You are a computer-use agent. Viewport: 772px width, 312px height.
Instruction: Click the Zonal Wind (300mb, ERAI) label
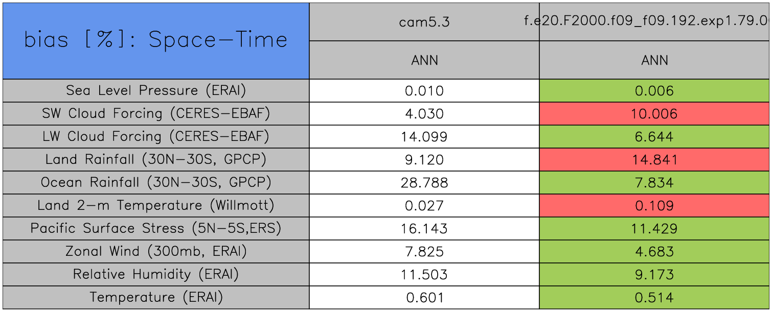[156, 252]
